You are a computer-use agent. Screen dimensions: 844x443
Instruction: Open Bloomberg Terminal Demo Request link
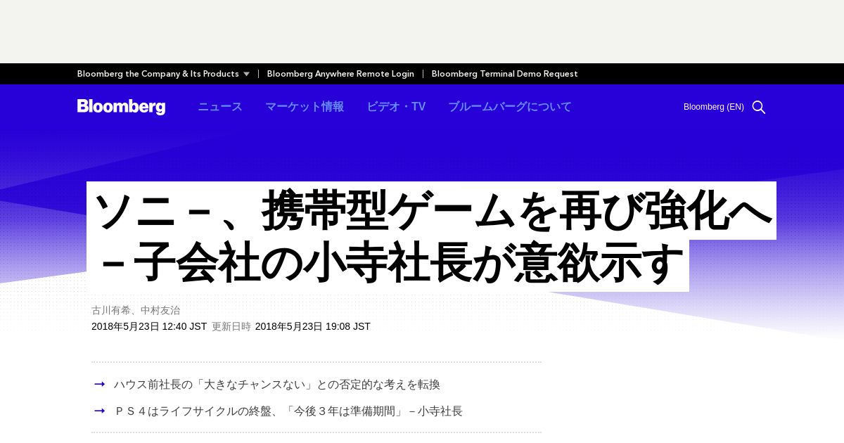tap(504, 74)
